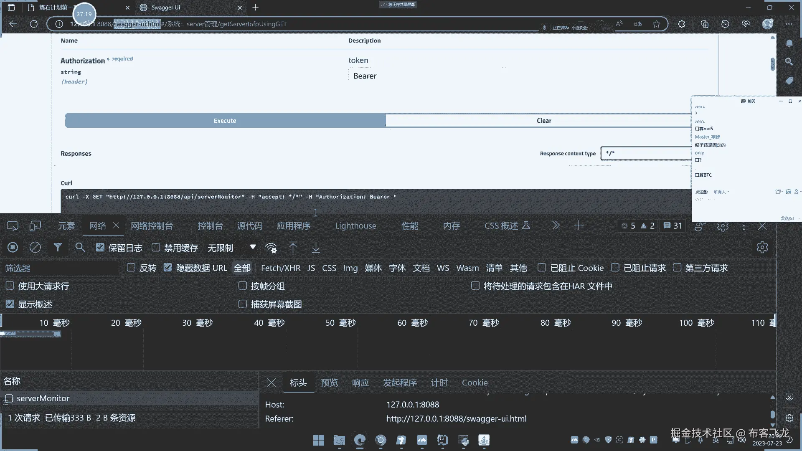Click the 筛选器 filter input field
This screenshot has width=802, height=451.
coord(58,268)
